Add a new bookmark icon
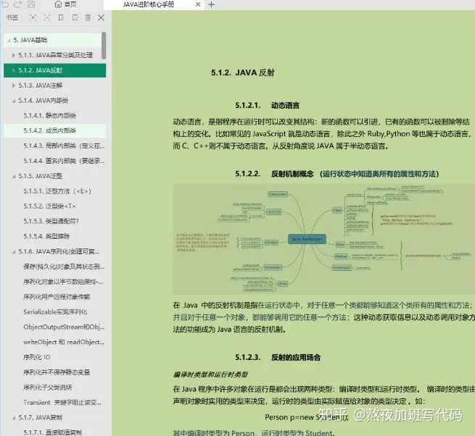 (61, 18)
